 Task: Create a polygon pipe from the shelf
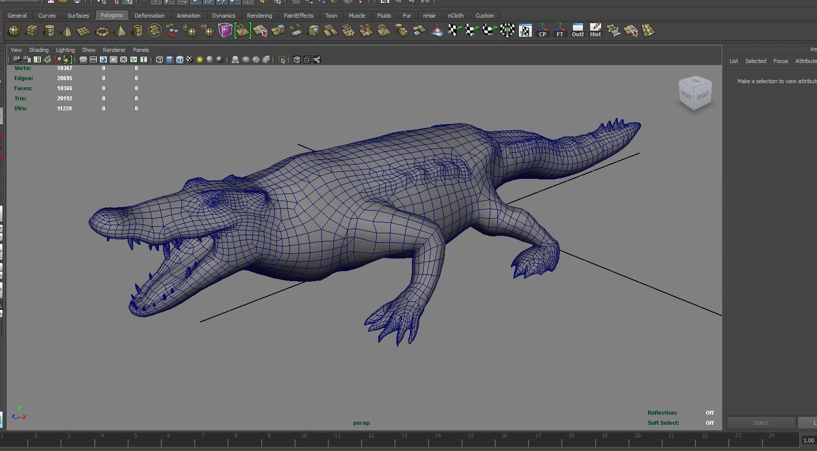pos(137,31)
